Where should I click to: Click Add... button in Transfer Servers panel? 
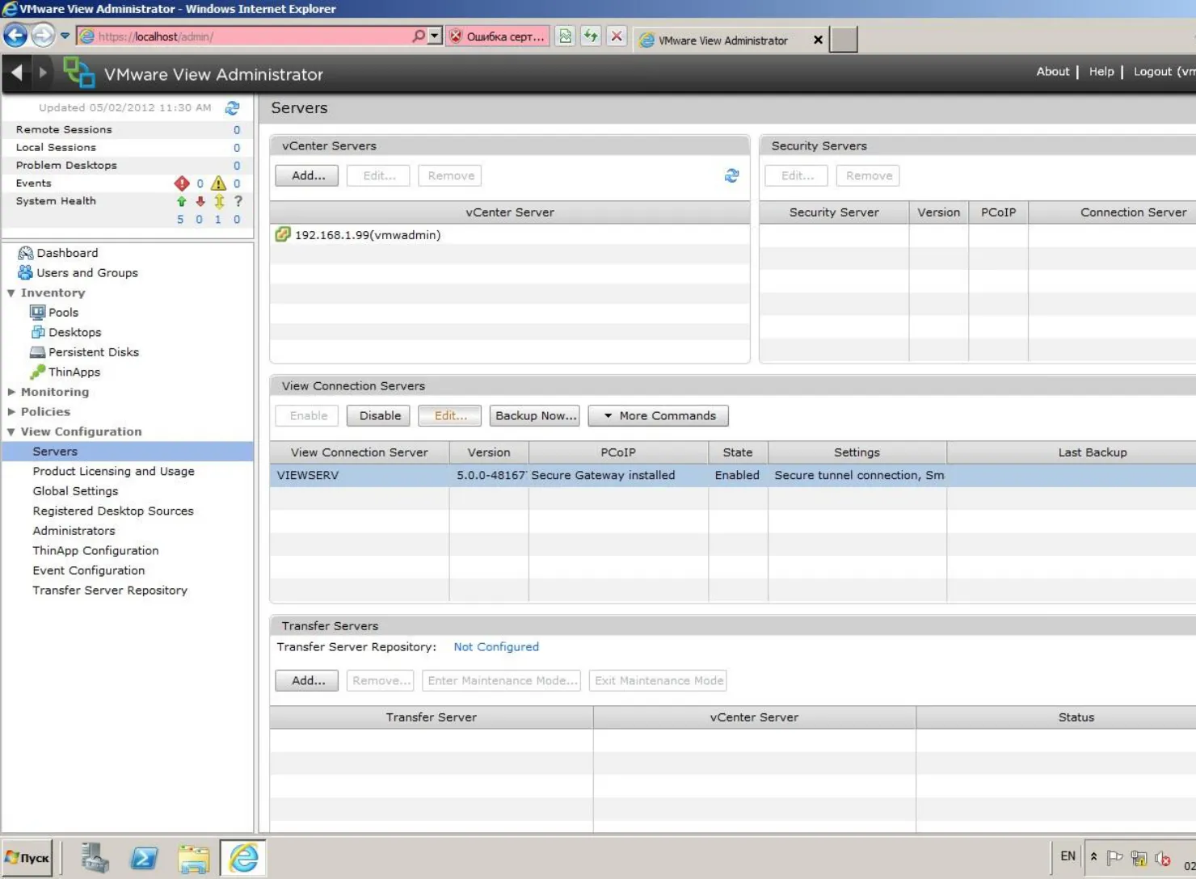[x=308, y=680]
